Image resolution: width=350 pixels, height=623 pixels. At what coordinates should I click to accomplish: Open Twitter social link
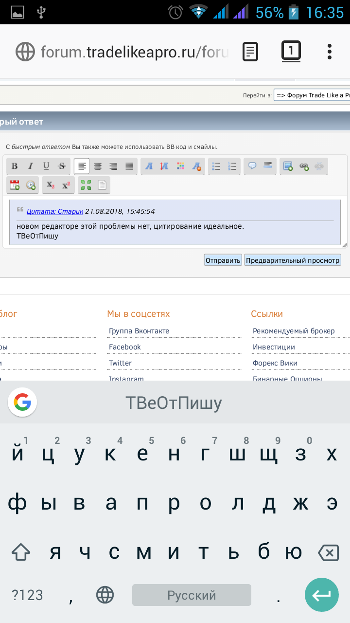click(x=120, y=363)
